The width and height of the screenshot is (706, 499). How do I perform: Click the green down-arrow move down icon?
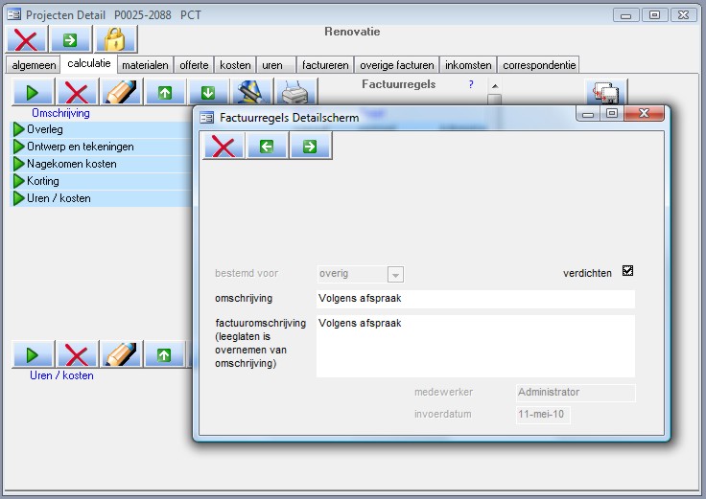pyautogui.click(x=208, y=92)
